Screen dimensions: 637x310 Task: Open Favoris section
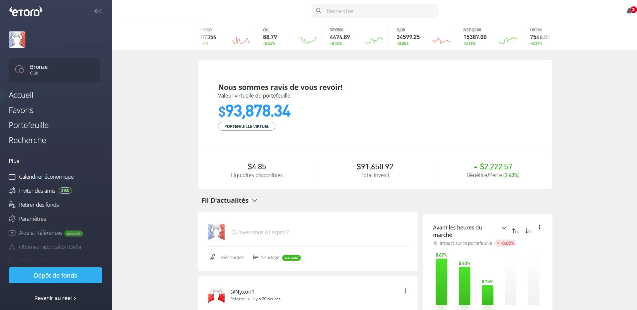click(x=21, y=110)
